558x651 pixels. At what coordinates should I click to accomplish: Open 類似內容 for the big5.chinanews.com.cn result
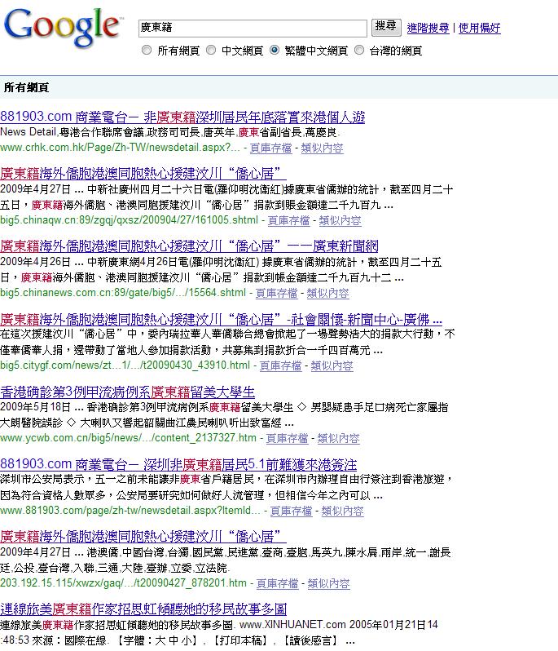click(328, 293)
